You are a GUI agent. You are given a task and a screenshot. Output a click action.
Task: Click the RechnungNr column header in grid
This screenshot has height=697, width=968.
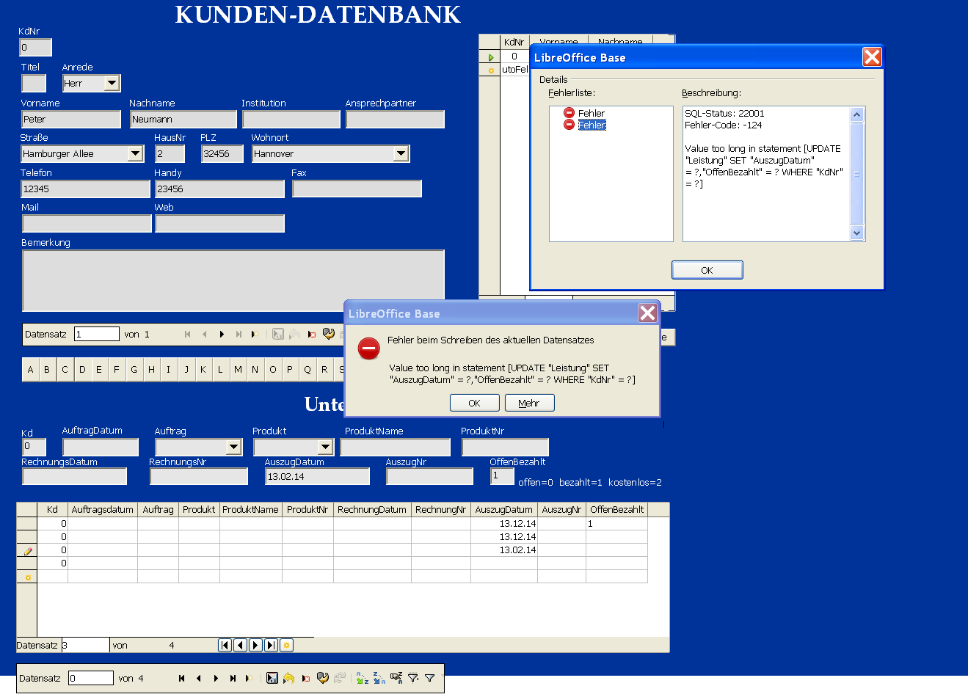(x=441, y=510)
